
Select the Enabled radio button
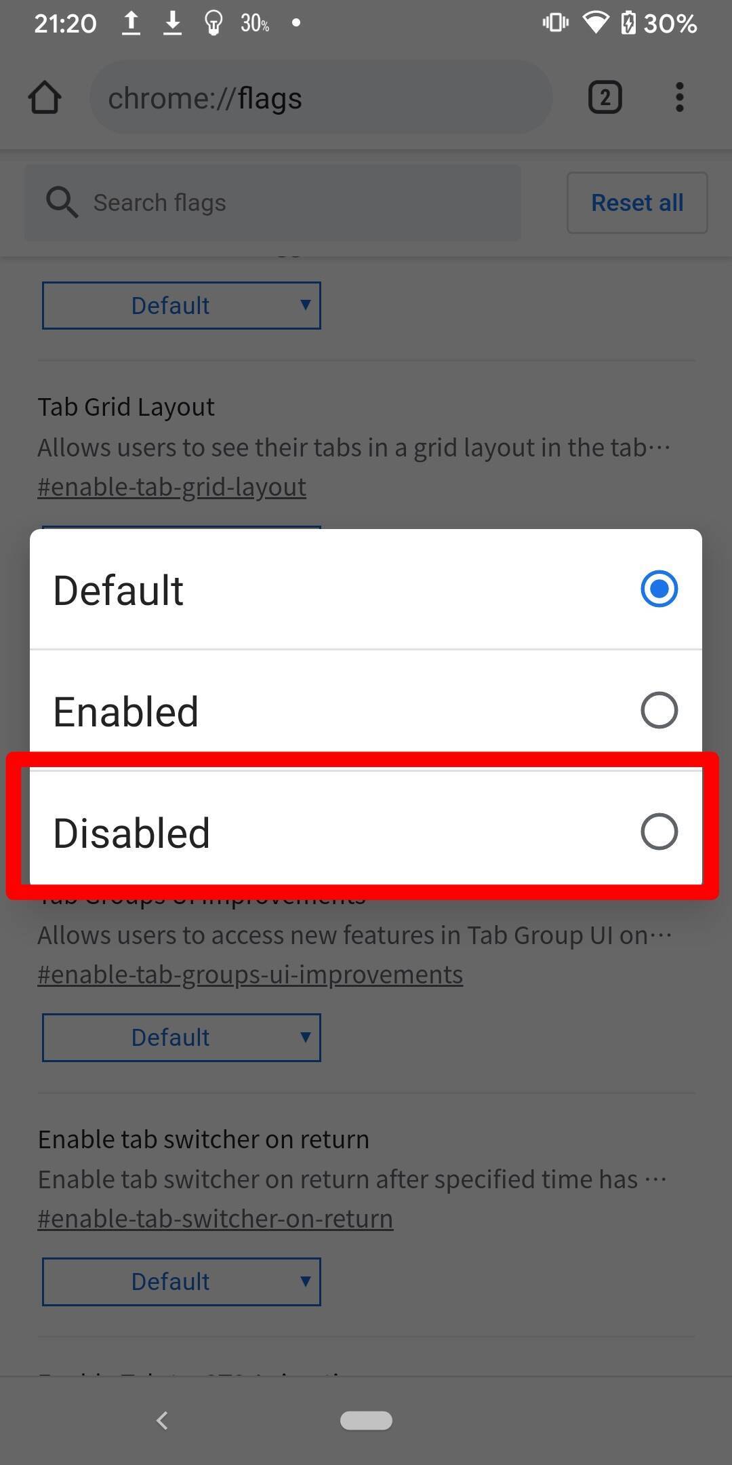coord(659,710)
